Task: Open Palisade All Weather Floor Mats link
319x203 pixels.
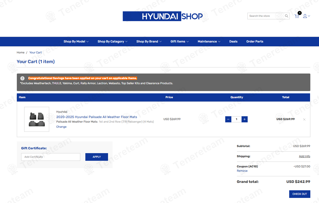Action: coord(97,117)
